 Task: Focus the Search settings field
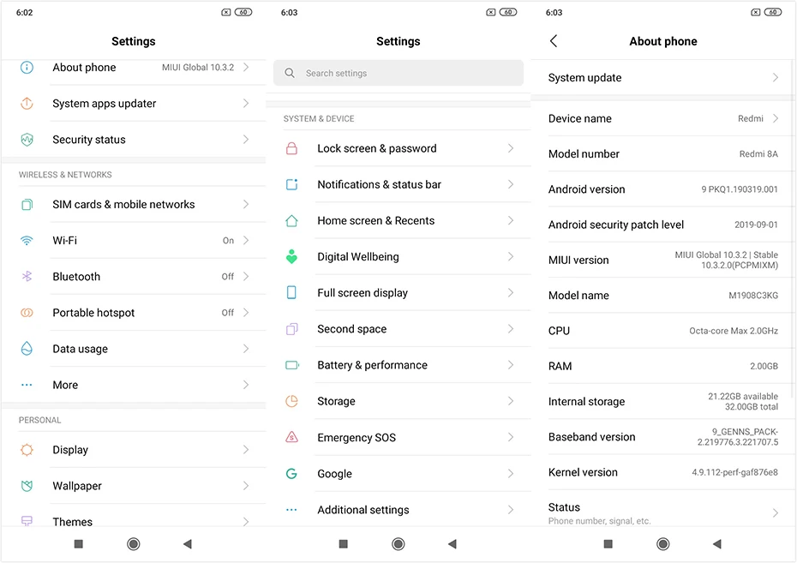(398, 73)
